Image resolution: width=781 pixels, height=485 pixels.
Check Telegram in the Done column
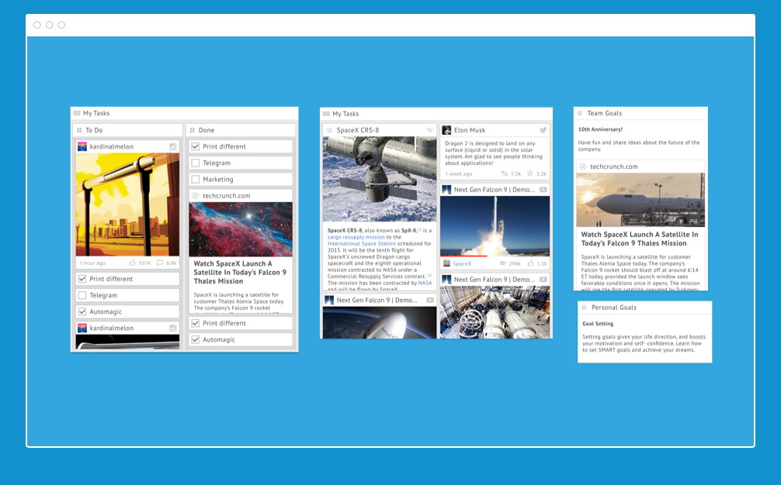196,163
